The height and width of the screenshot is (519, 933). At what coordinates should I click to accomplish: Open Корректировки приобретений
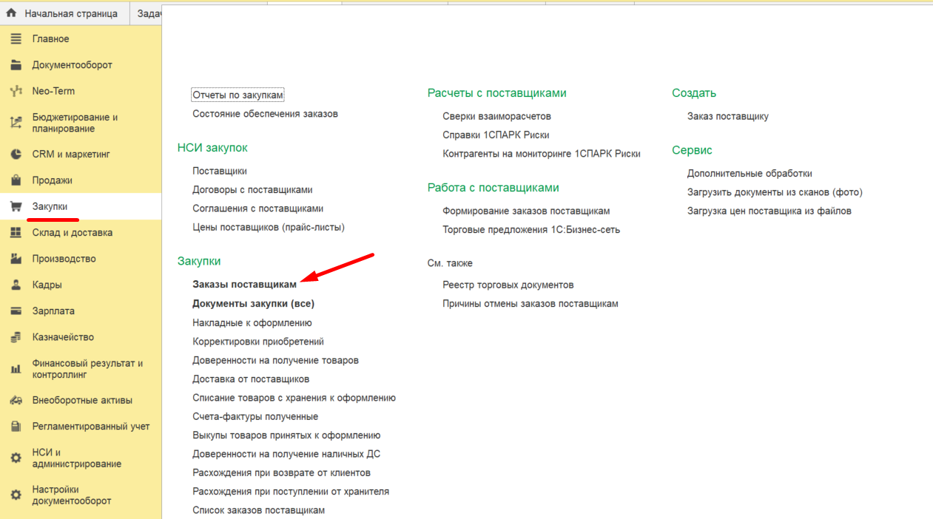pos(258,342)
